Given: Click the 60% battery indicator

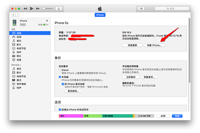Looking at the screenshot, I should pyautogui.click(x=43, y=25).
